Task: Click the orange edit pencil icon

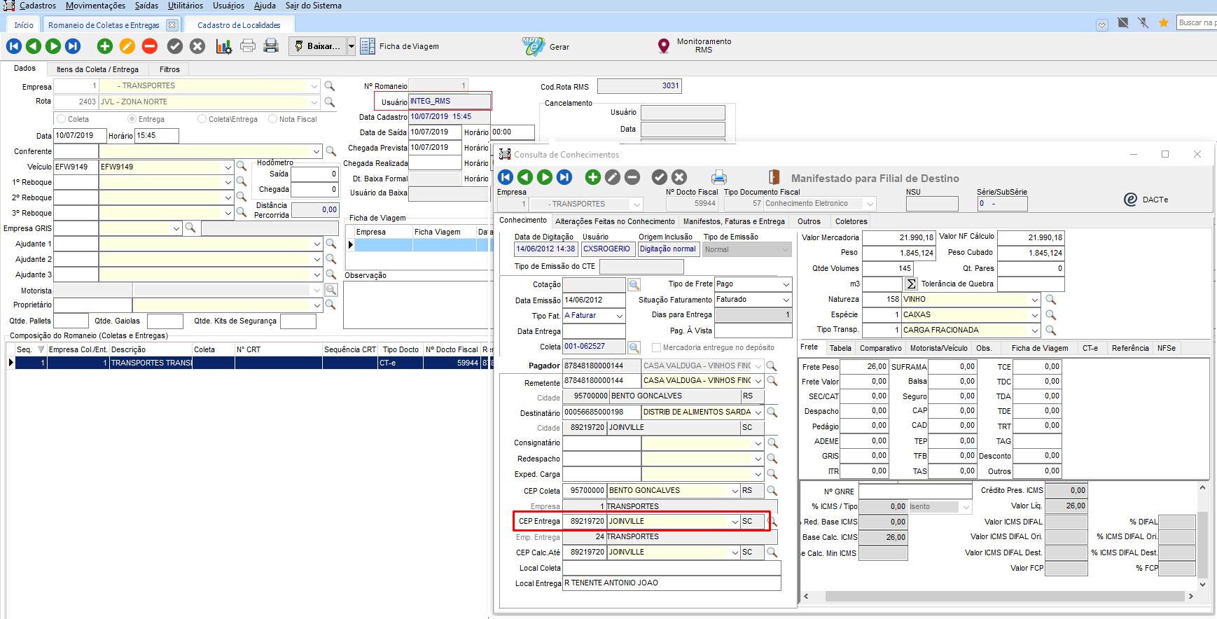Action: point(127,46)
